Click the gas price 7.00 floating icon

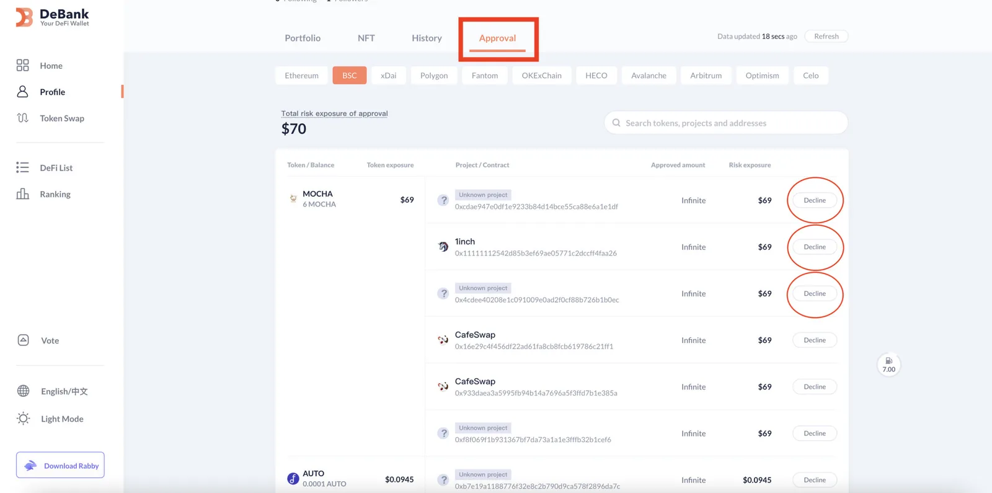click(889, 365)
